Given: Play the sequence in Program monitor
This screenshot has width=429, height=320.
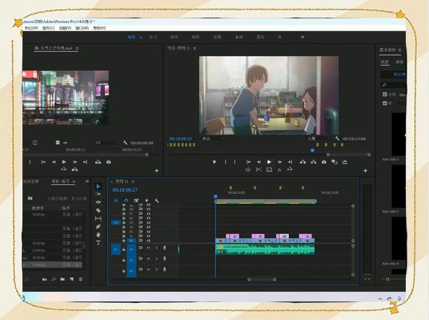Looking at the screenshot, I should point(269,162).
